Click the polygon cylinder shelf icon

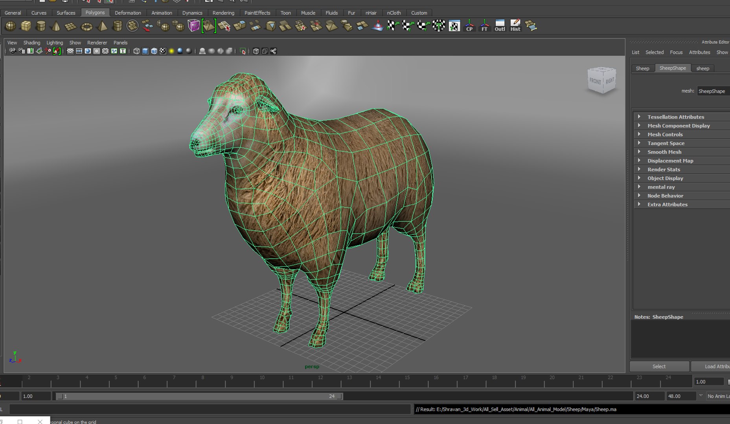tap(41, 26)
